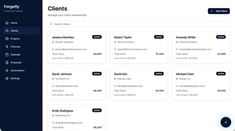Switch to Proposals
The width and height of the screenshot is (235, 131).
pos(21,62)
